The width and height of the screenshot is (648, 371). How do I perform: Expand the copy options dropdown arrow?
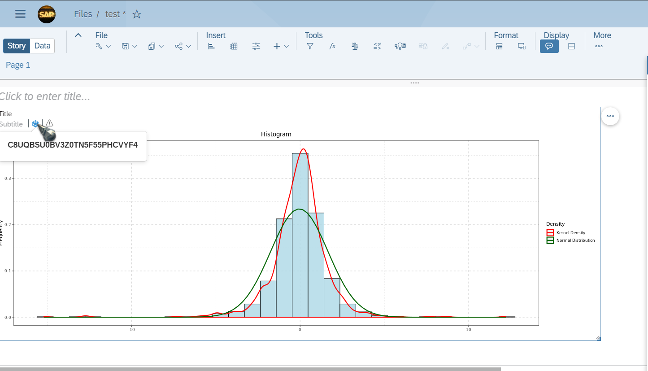tap(161, 46)
